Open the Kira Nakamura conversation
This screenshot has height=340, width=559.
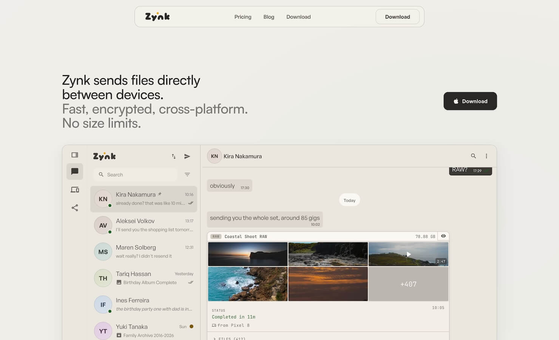[x=144, y=199]
